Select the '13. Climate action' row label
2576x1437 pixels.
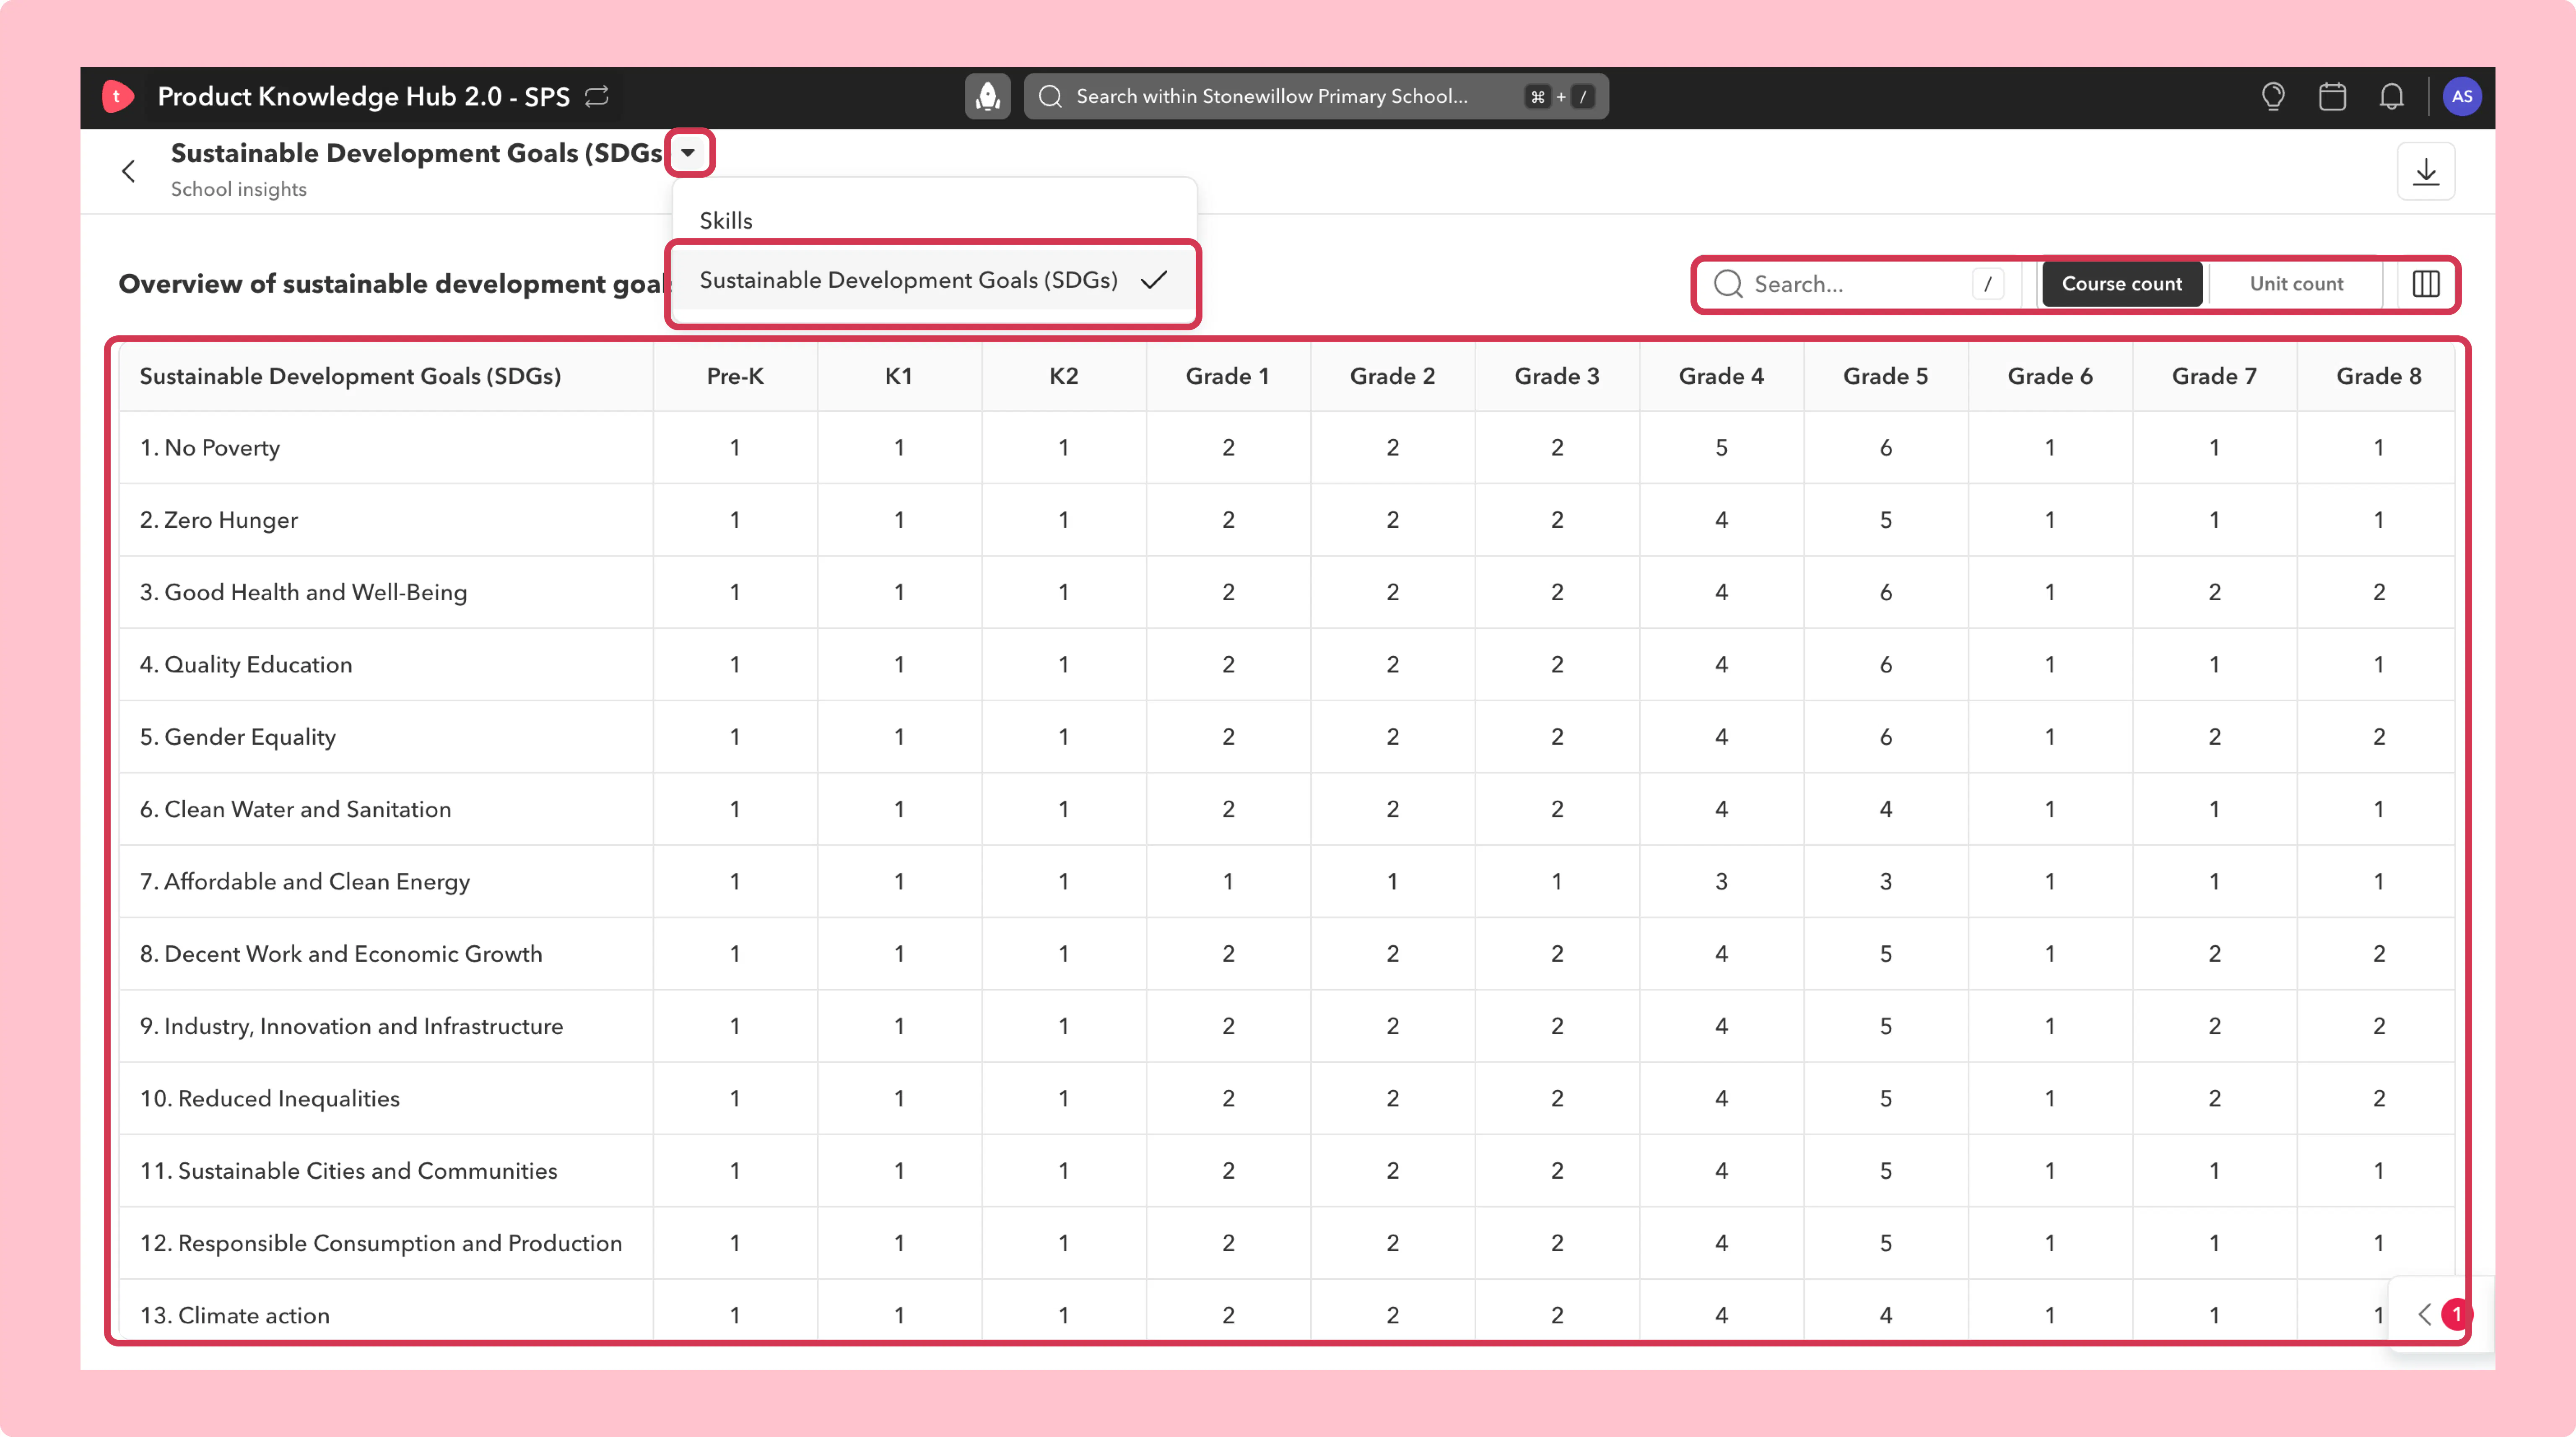coord(235,1316)
